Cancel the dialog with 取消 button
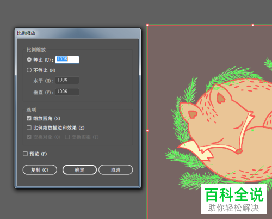 pos(116,170)
